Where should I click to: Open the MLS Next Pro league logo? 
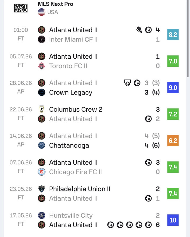21,8
